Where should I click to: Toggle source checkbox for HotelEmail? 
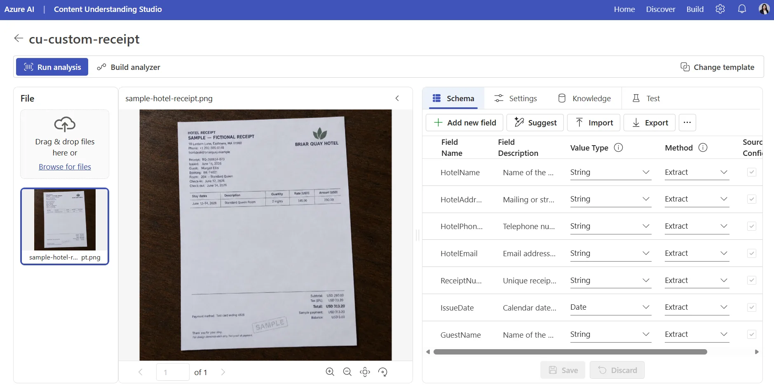click(752, 253)
